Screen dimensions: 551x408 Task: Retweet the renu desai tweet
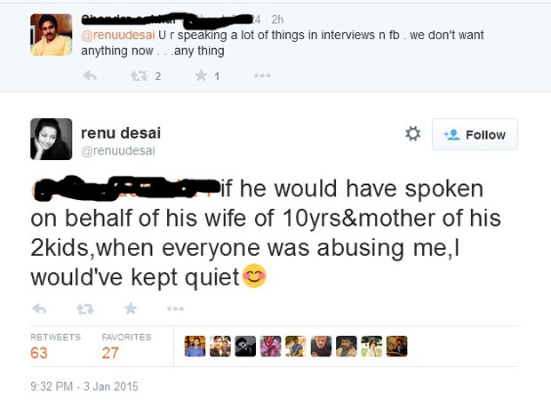[x=85, y=308]
